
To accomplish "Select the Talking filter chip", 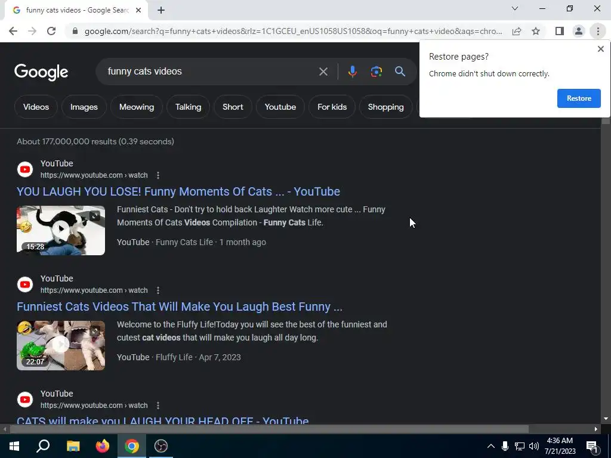I will [x=188, y=107].
